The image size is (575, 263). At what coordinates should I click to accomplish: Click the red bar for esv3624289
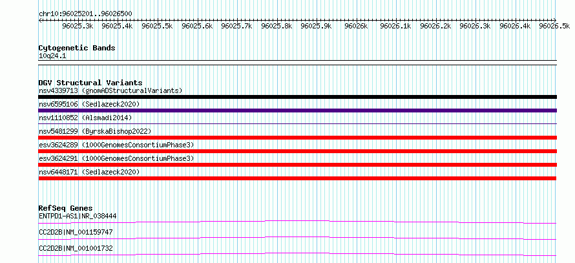coord(298,151)
